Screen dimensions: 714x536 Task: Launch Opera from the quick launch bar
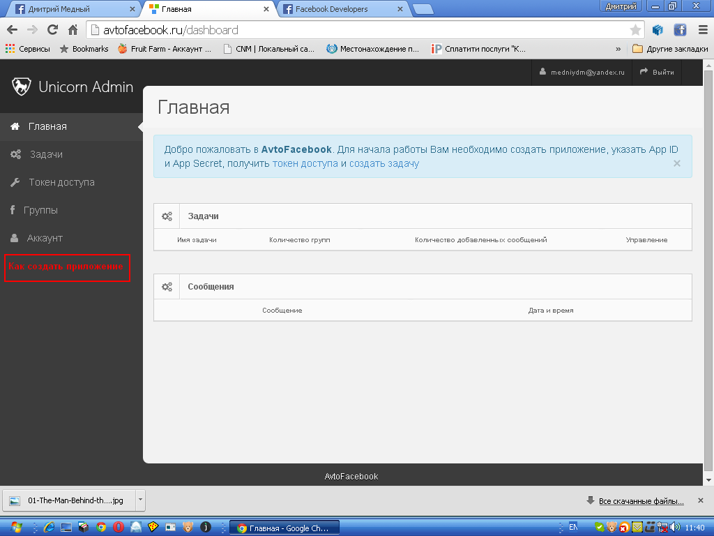pos(119,528)
